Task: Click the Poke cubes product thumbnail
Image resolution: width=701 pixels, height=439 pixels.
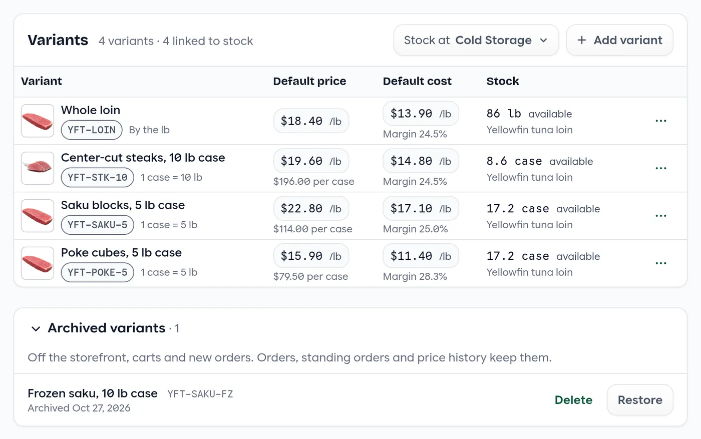Action: click(x=38, y=263)
